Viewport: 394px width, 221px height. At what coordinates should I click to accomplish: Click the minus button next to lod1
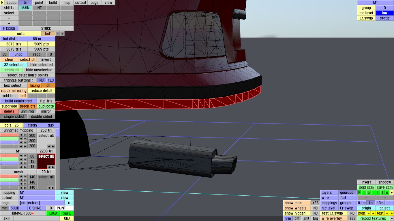[58, 34]
